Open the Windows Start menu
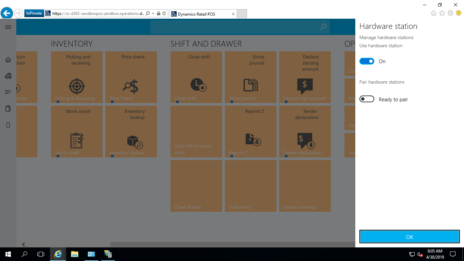Image resolution: width=464 pixels, height=261 pixels. click(8, 254)
